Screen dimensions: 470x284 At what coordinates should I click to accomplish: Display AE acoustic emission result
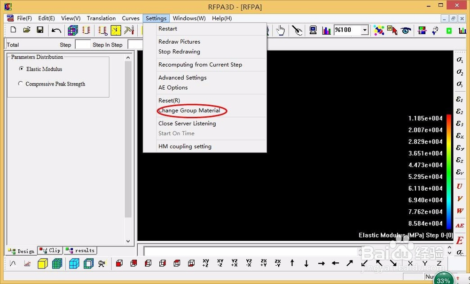tap(460, 226)
